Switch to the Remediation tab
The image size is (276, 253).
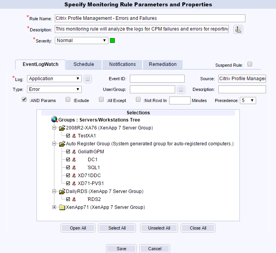pos(163,64)
